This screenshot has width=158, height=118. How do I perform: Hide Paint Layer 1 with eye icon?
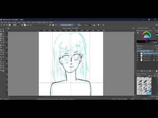click(138, 58)
